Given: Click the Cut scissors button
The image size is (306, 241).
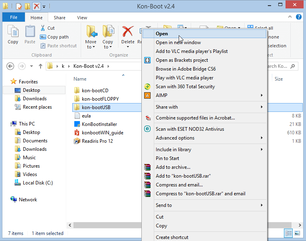Looking at the screenshot, I should (x=48, y=28).
